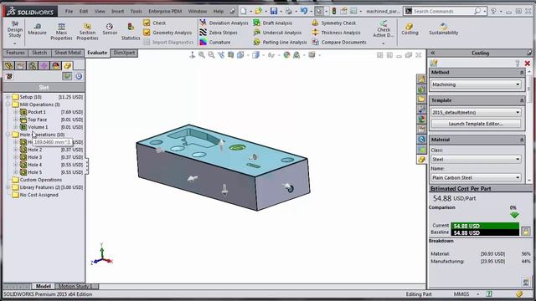Run Undercut Analysis

point(277,33)
